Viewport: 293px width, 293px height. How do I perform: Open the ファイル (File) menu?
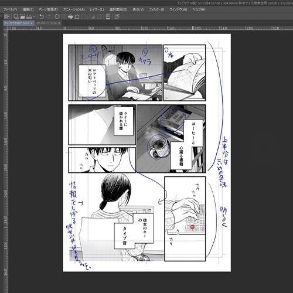(10, 9)
